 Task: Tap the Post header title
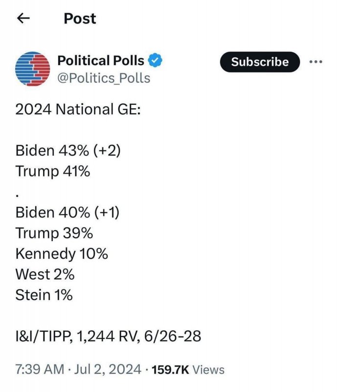point(80,19)
